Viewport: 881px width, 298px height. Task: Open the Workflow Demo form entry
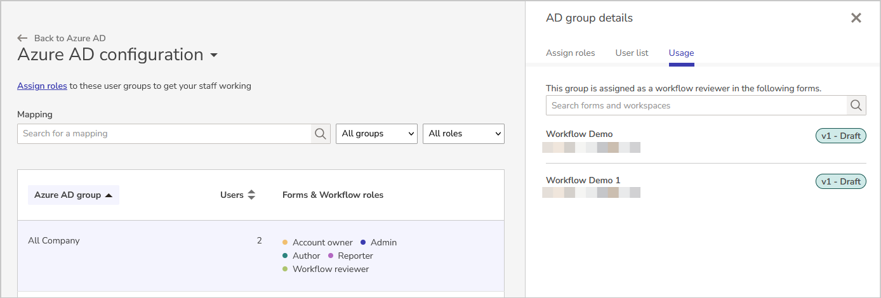pyautogui.click(x=580, y=134)
